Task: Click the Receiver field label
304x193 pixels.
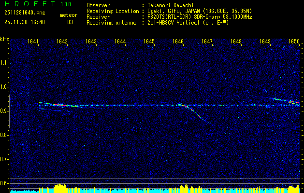Action: 98,17
